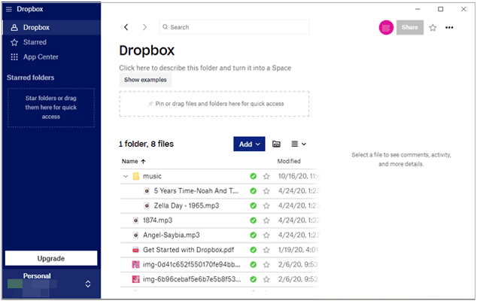The image size is (477, 301).
Task: Maximize the Dropbox window
Action: 440,9
